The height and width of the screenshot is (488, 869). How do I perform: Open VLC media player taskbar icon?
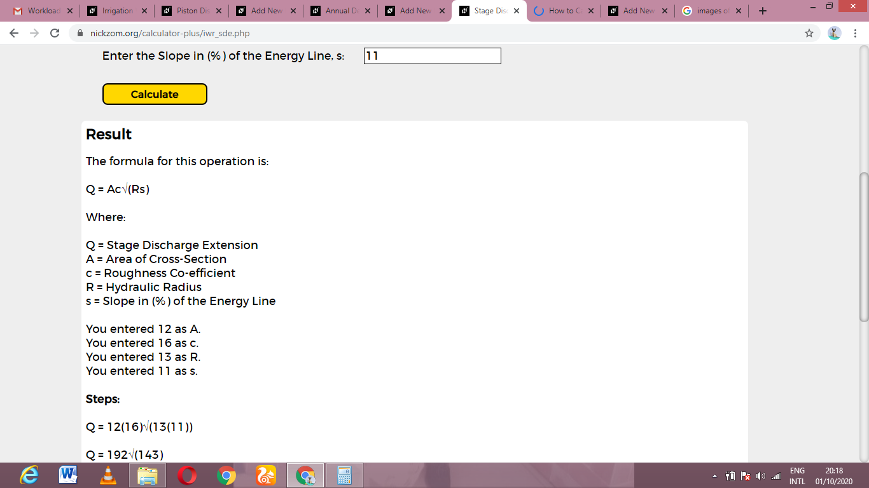click(x=108, y=475)
